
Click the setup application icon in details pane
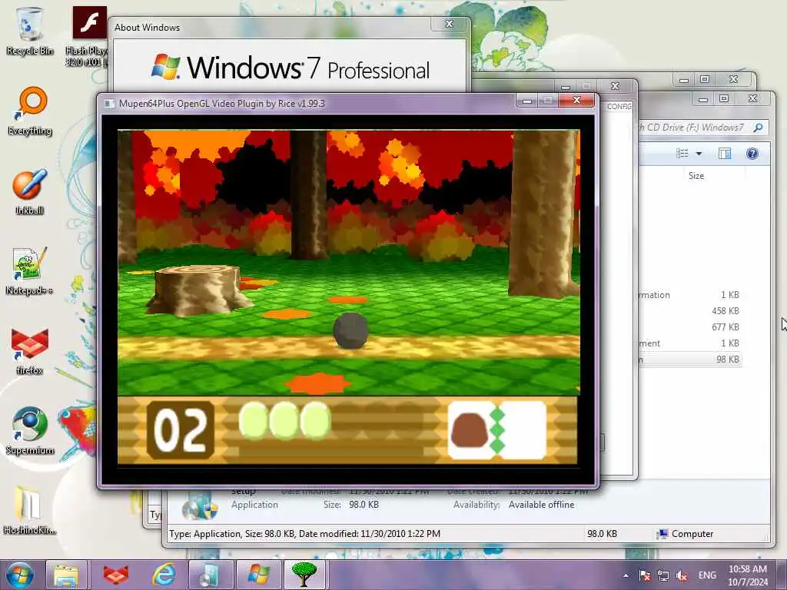(200, 507)
